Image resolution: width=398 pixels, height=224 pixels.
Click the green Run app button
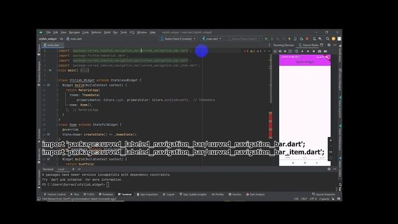266,39
